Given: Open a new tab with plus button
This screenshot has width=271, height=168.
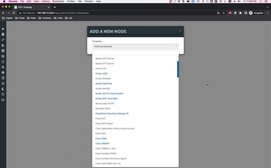Looking at the screenshot, I should tap(55, 7).
